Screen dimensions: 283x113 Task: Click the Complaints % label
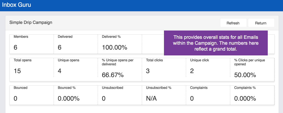245,88
